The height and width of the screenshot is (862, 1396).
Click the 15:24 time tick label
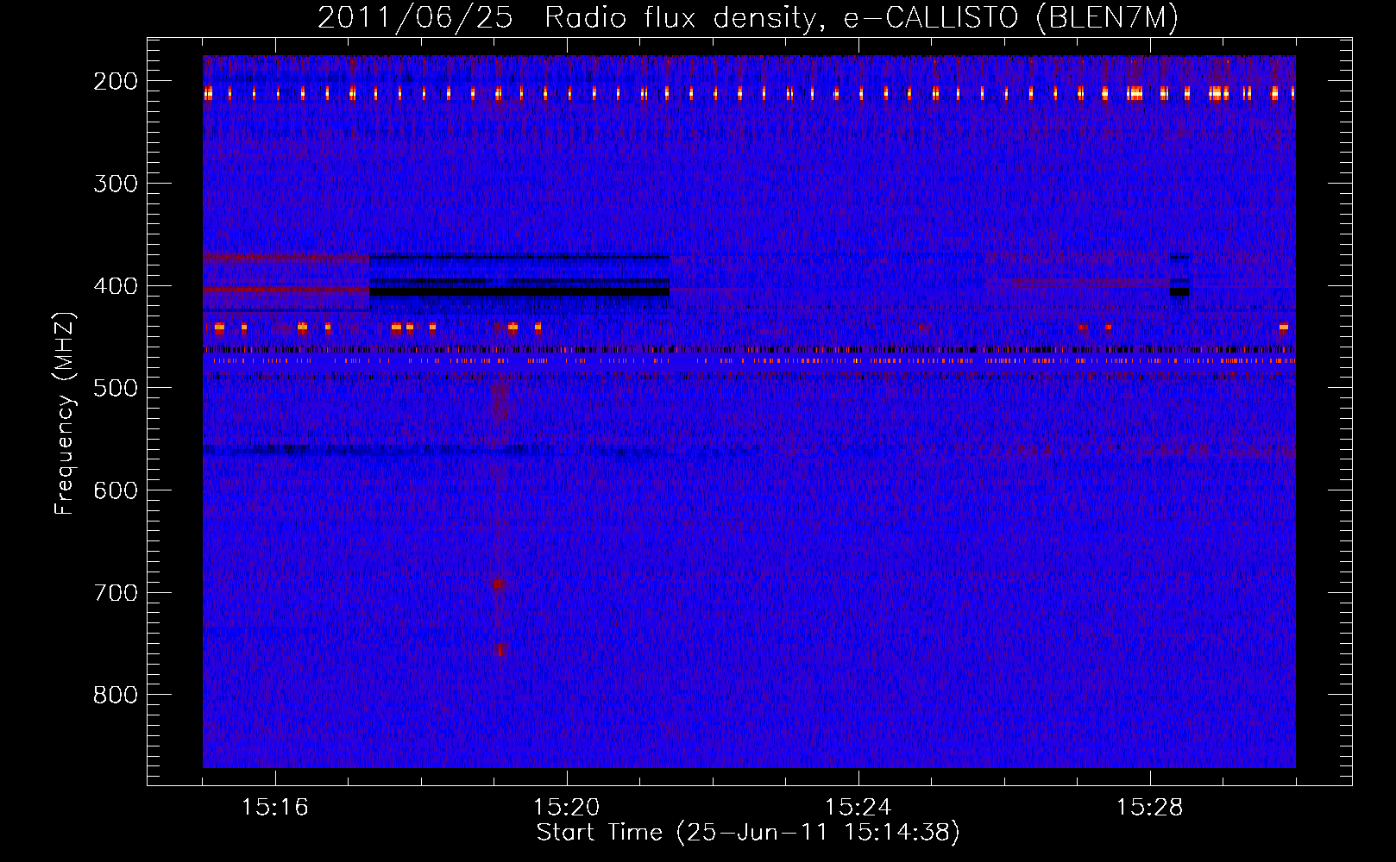(x=858, y=808)
